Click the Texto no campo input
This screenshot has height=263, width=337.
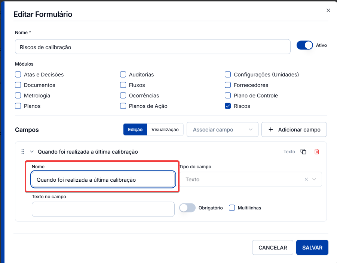(x=103, y=209)
